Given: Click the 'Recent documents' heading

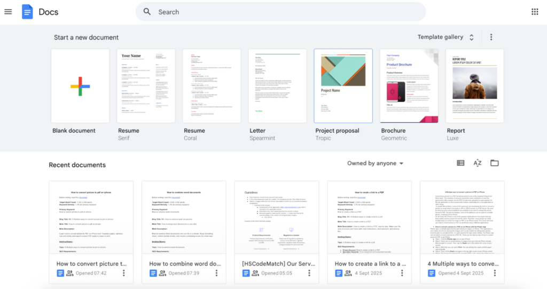Looking at the screenshot, I should (77, 165).
